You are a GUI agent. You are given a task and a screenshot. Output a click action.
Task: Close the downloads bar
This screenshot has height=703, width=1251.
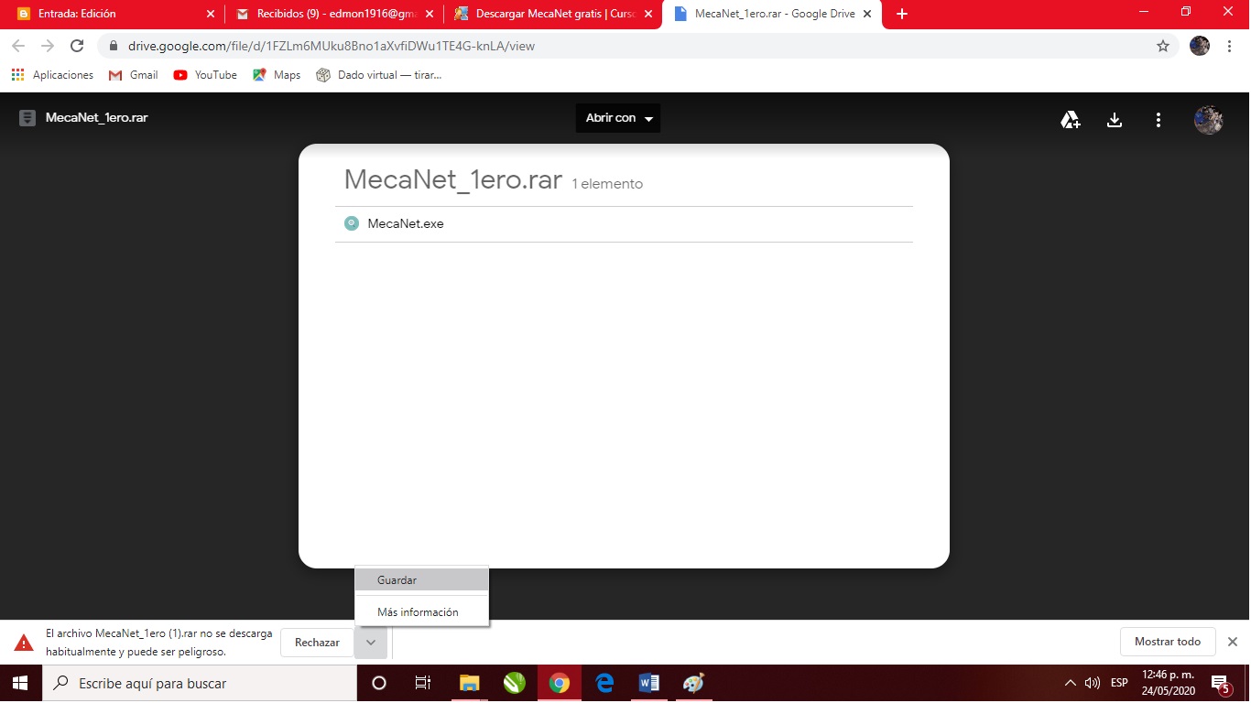pos(1233,642)
